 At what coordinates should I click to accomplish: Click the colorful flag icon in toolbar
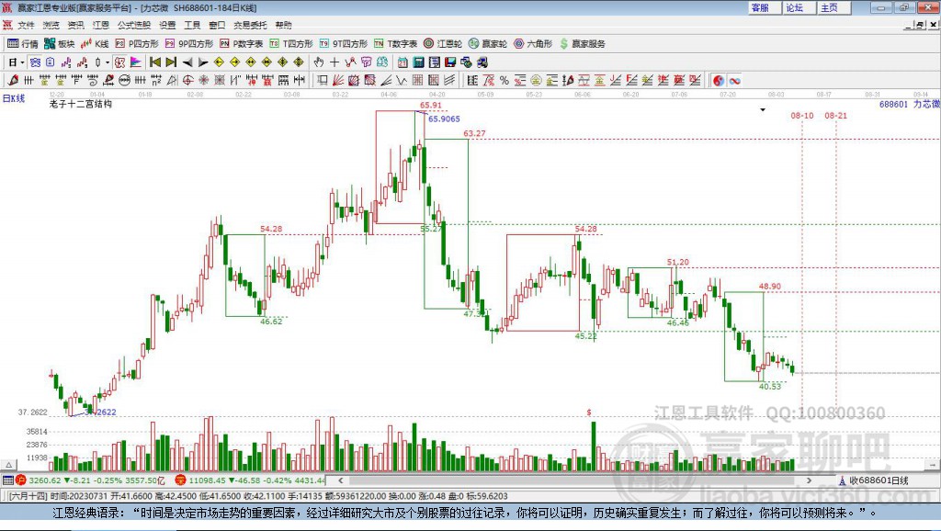click(x=136, y=62)
